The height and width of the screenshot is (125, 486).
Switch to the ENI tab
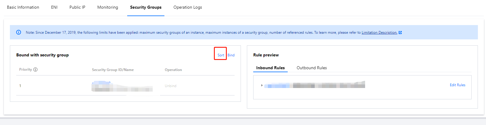(x=54, y=7)
